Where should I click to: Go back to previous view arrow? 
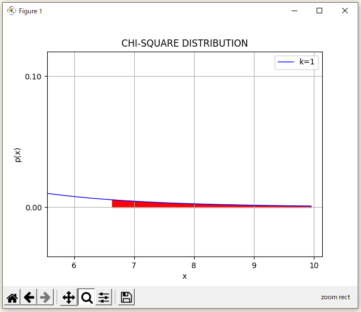(x=29, y=298)
